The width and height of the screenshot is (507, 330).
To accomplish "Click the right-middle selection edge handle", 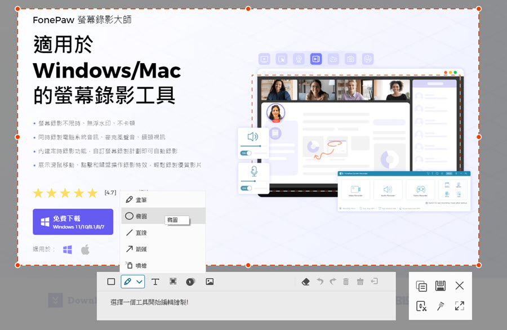I will (479, 137).
